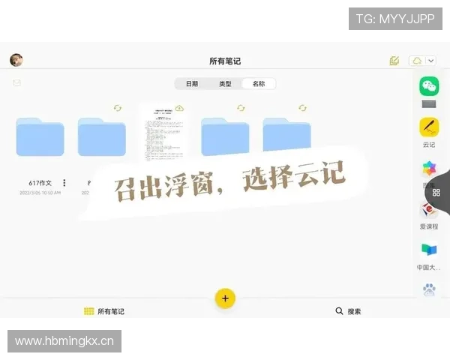Sort notes by 日期 tab

192,84
